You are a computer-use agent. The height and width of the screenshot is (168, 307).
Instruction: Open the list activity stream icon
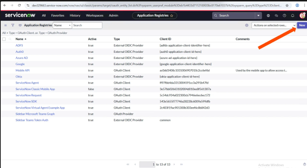tap(20, 25)
